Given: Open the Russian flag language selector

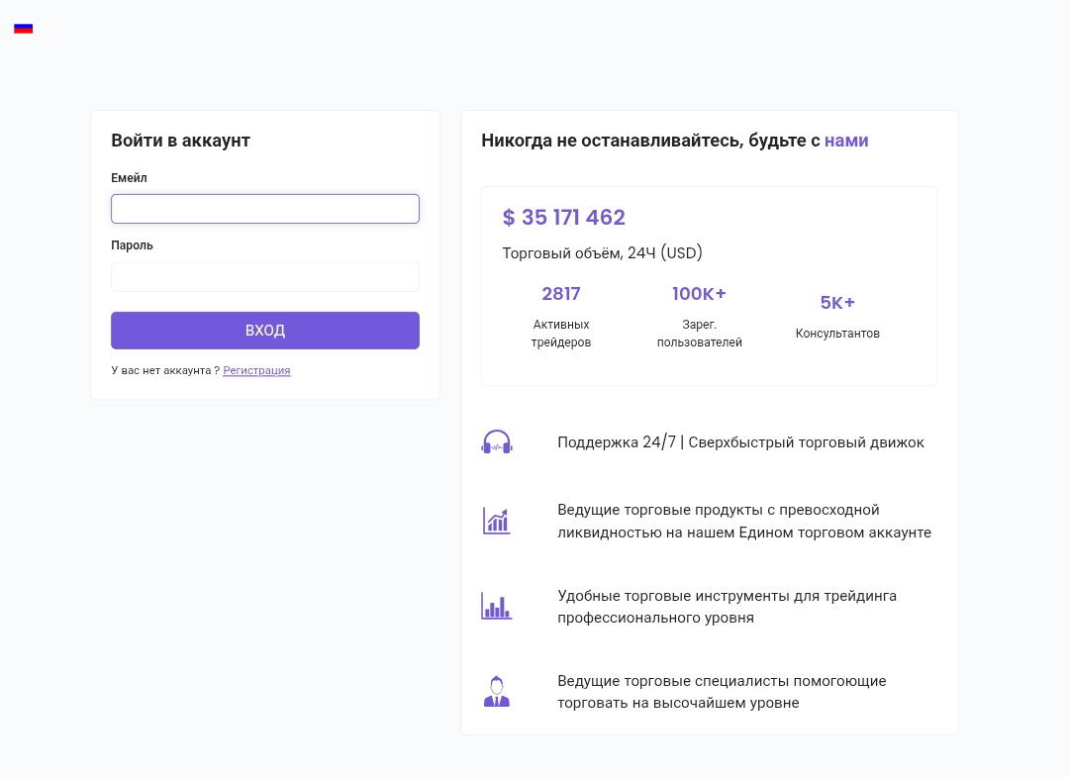Looking at the screenshot, I should pyautogui.click(x=23, y=28).
